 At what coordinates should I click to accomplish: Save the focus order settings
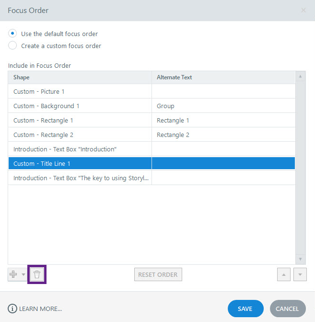[245, 309]
